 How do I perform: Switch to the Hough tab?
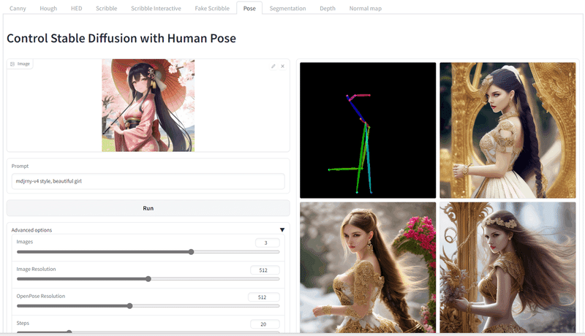click(48, 8)
